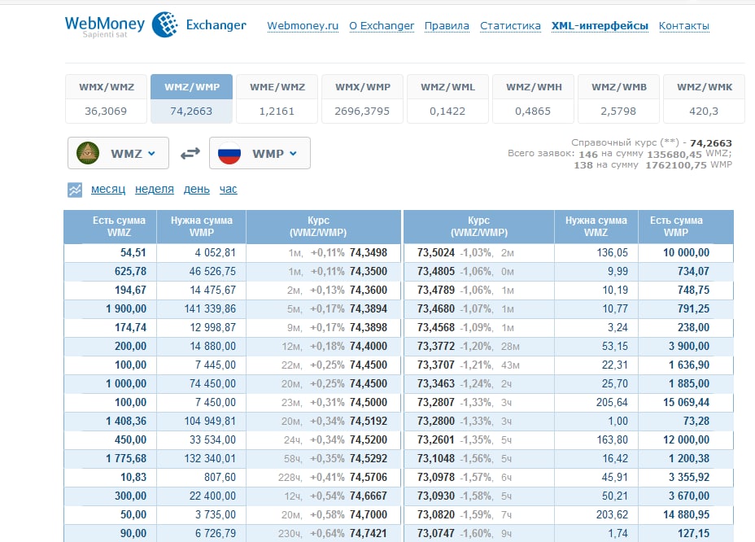Select the order with rate 74,6667
755x542 pixels.
pos(232,496)
